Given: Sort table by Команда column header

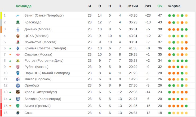Looking at the screenshot, I should [24, 6].
